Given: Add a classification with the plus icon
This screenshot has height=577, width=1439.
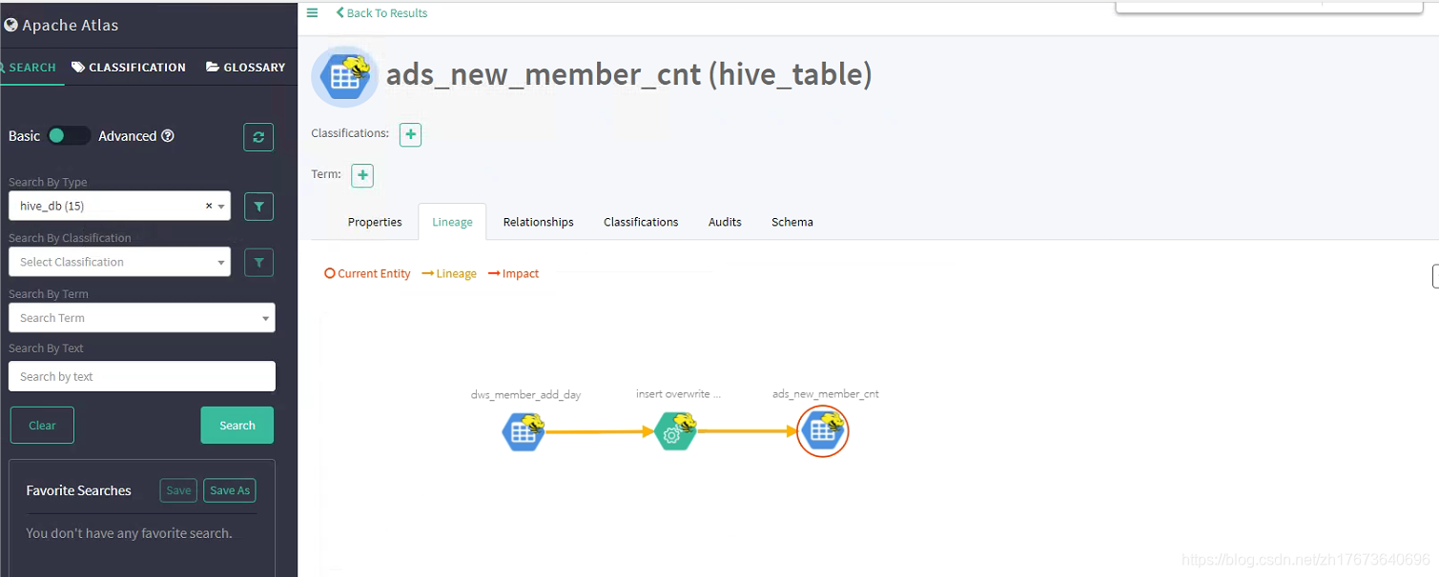Looking at the screenshot, I should coord(410,134).
